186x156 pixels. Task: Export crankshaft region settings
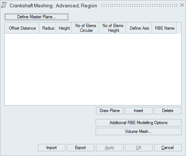click(81, 148)
